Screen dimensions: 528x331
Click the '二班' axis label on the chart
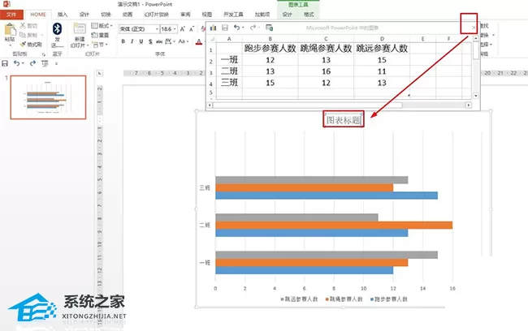point(205,225)
